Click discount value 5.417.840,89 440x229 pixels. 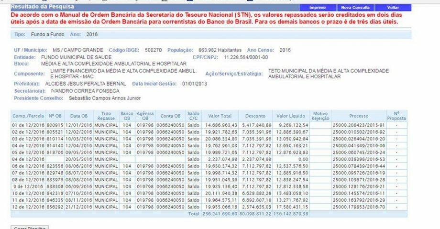pos(257,125)
